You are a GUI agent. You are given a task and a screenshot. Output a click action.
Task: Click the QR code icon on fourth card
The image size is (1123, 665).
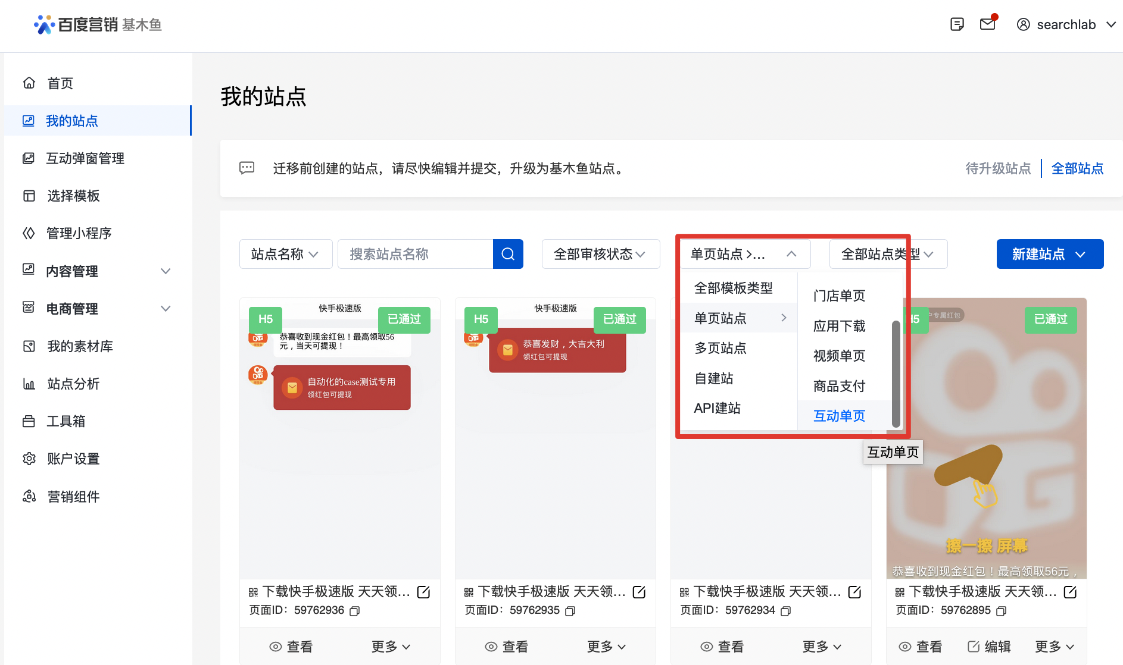tap(900, 592)
